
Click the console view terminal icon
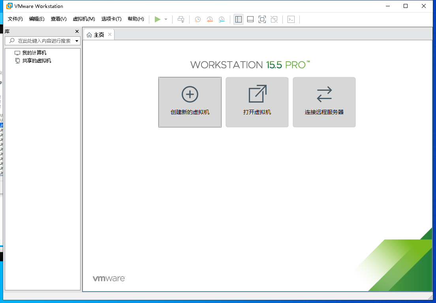[291, 19]
